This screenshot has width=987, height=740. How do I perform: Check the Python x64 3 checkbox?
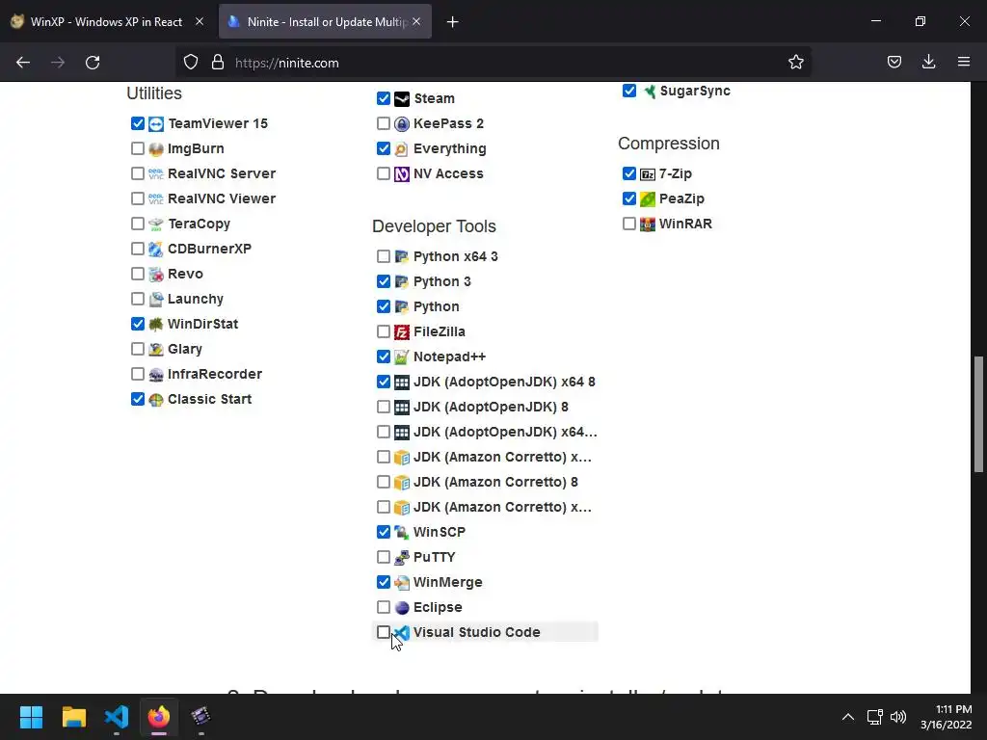coord(384,256)
